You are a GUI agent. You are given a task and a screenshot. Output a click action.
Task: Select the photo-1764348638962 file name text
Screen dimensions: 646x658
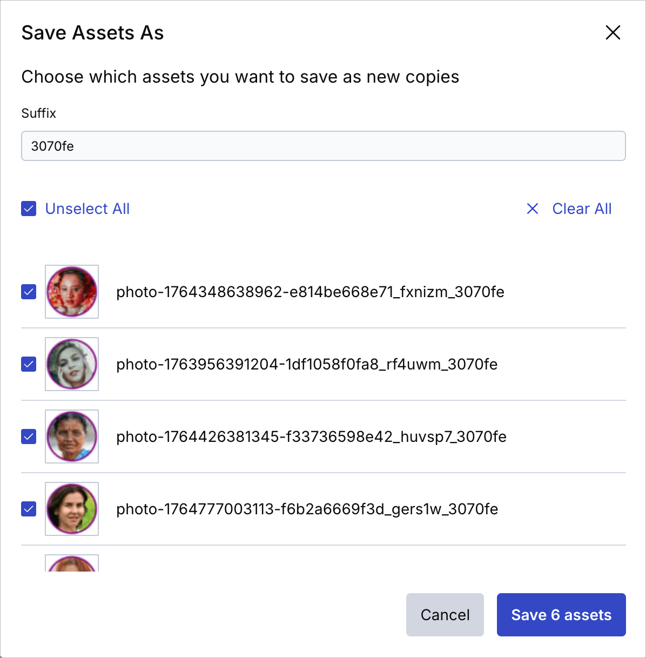310,292
